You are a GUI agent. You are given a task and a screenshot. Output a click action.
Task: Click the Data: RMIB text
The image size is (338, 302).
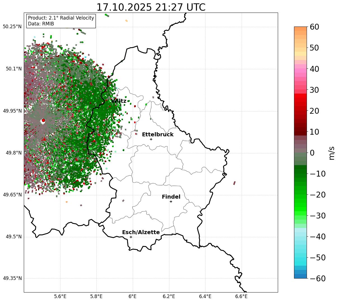click(41, 24)
